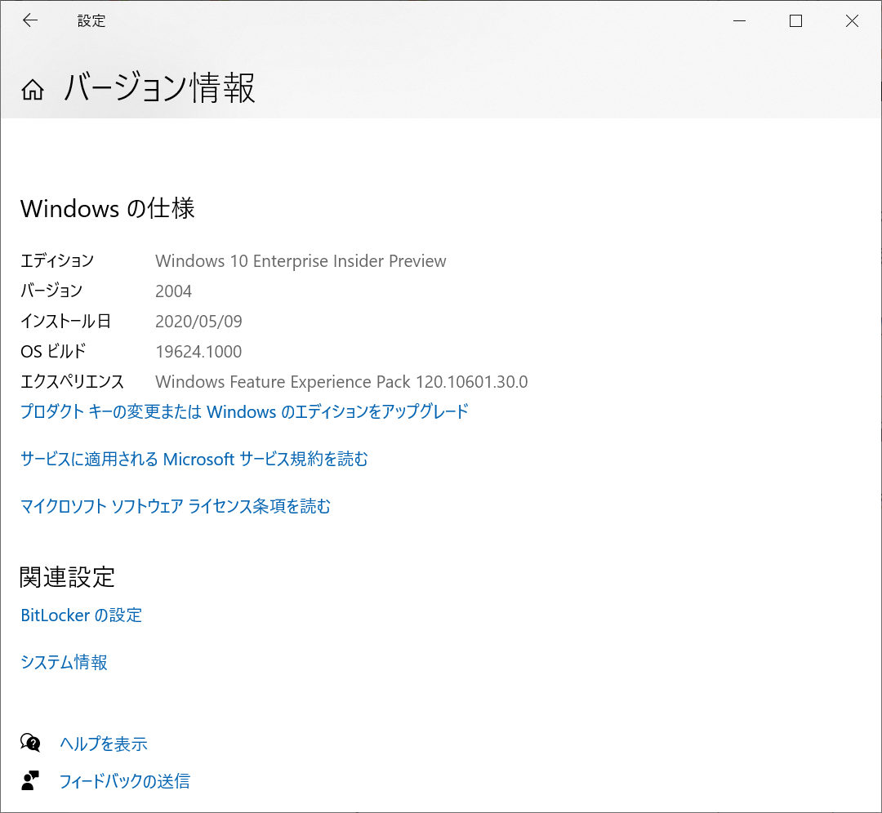Click the 関連設定 heading

[67, 577]
